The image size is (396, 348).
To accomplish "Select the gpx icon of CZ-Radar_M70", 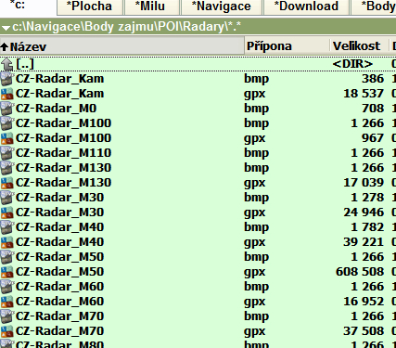I will (6, 331).
